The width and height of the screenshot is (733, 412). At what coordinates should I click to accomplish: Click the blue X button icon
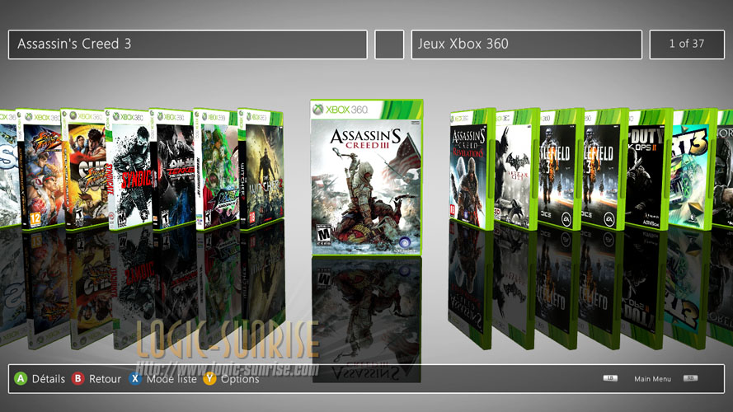point(135,379)
